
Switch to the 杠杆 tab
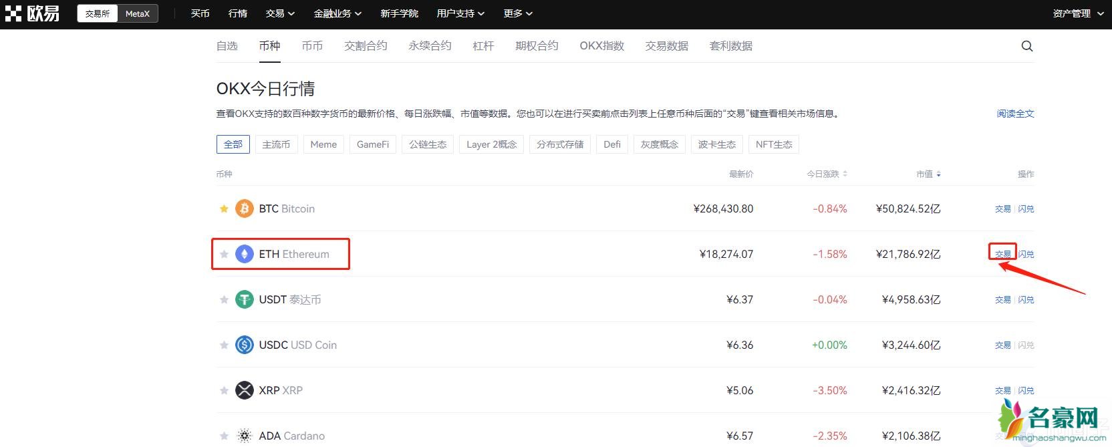pyautogui.click(x=483, y=46)
